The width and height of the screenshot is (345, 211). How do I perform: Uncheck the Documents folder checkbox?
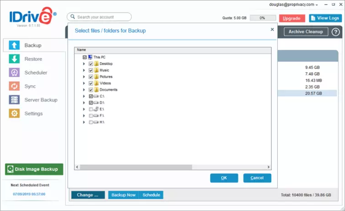click(91, 90)
